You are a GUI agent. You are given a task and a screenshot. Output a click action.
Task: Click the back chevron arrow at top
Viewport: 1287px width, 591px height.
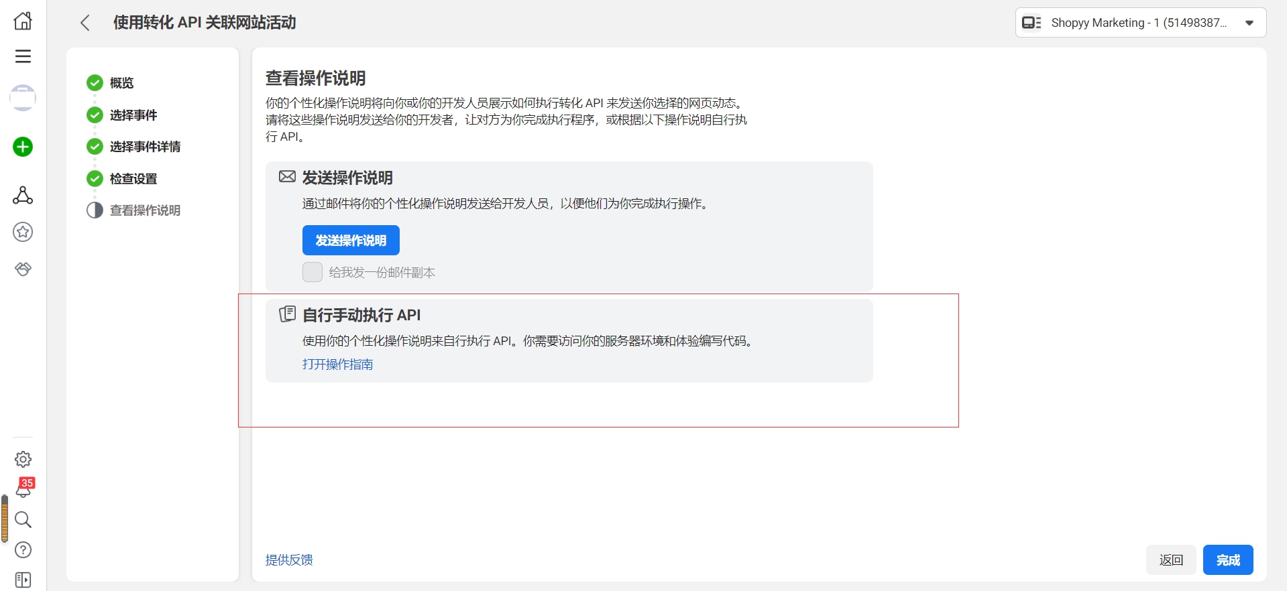(x=85, y=23)
